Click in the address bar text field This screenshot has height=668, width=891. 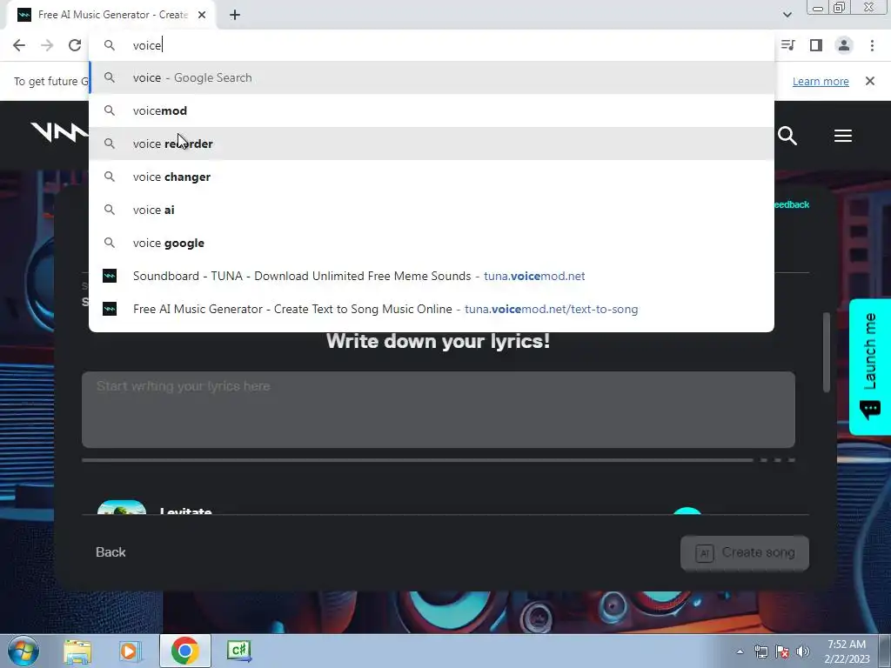coord(432,45)
